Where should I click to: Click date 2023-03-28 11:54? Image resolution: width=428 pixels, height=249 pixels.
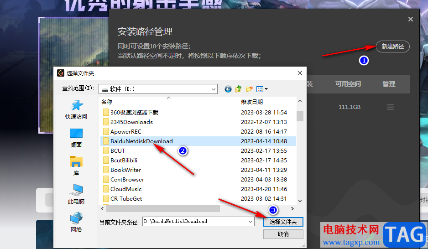tap(264, 112)
